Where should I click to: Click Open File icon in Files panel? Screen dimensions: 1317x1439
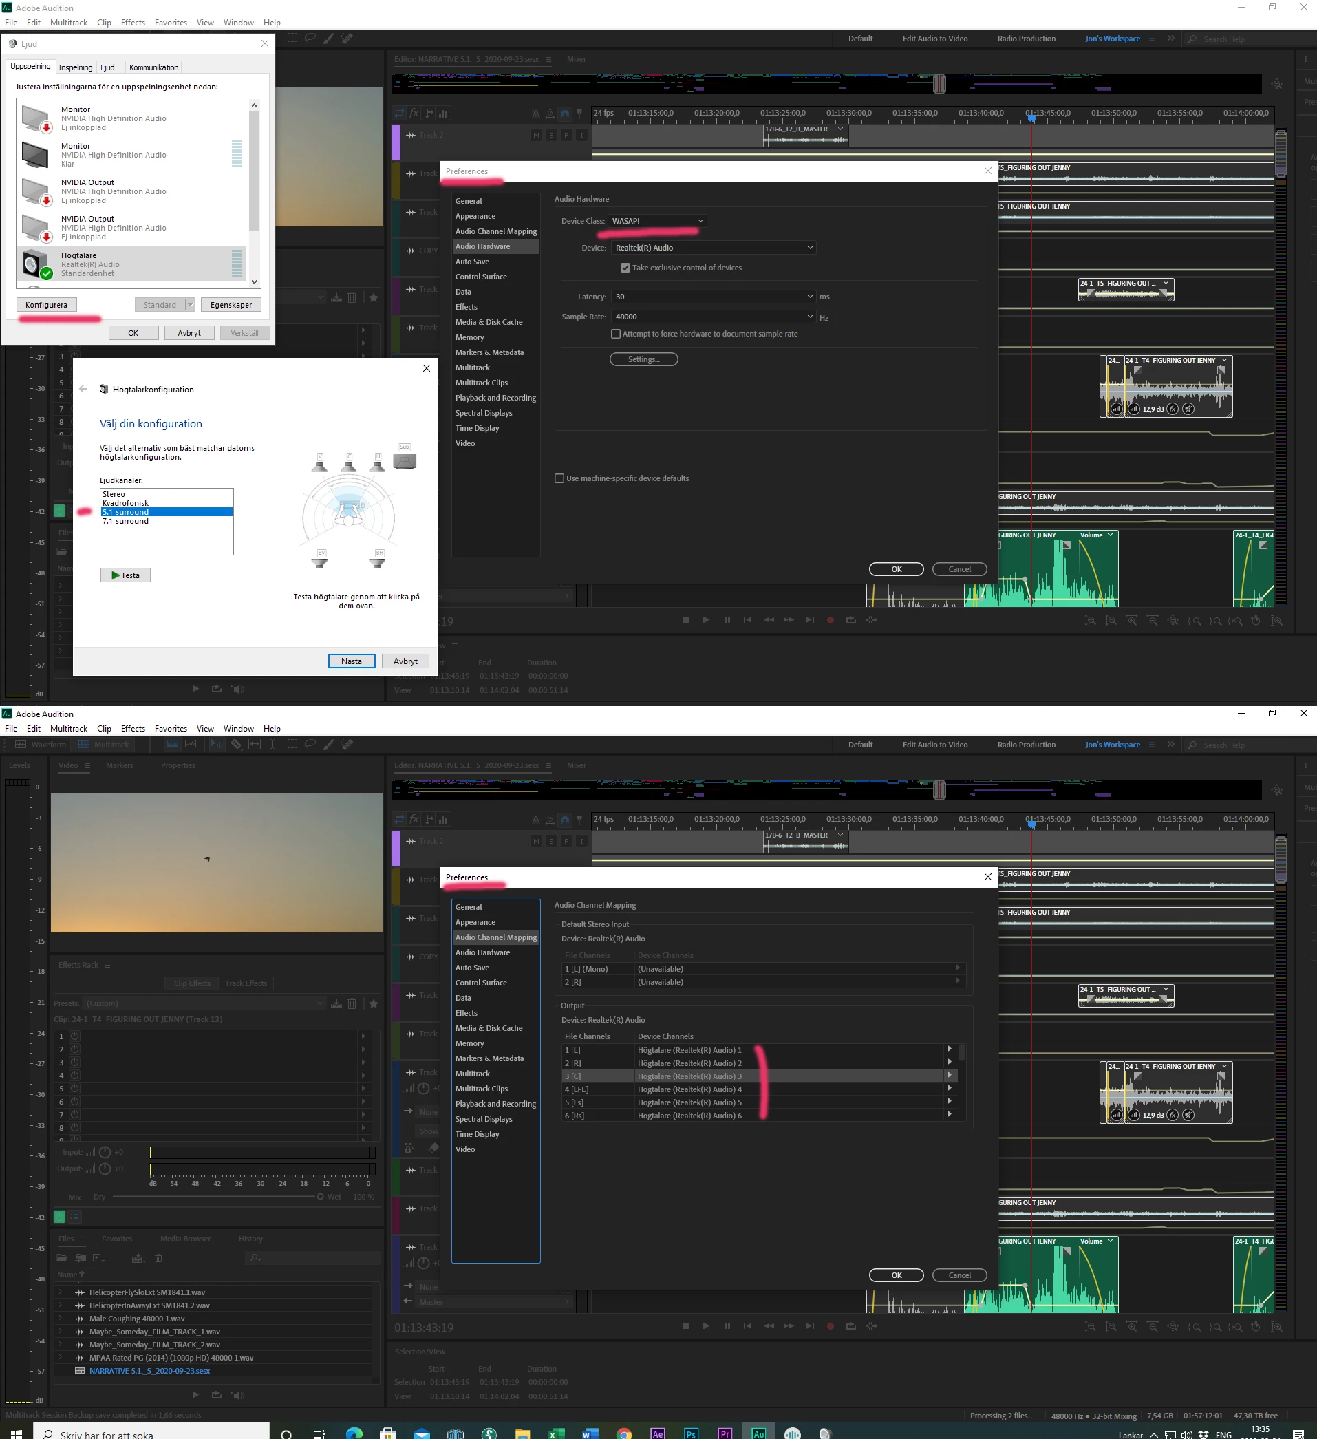(62, 1258)
